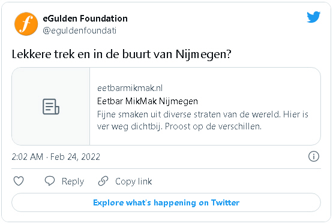Click the Reply label
This screenshot has width=333, height=224.
click(x=73, y=181)
